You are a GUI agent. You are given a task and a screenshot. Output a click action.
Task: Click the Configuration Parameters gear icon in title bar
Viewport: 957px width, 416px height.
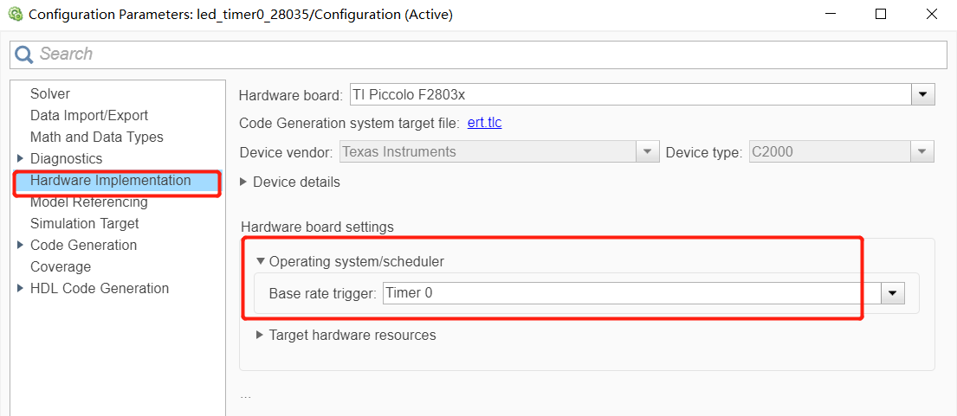click(15, 15)
